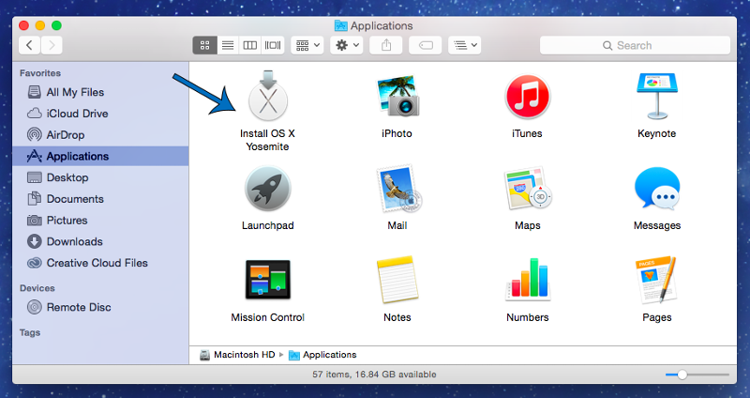Click the Favorites section header

40,73
